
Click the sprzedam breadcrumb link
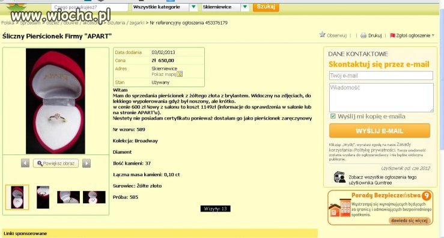click(30, 23)
